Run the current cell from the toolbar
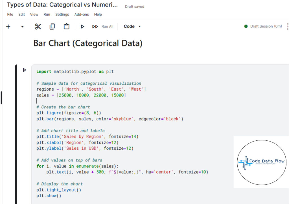This screenshot has height=204, width=289. pos(82,27)
